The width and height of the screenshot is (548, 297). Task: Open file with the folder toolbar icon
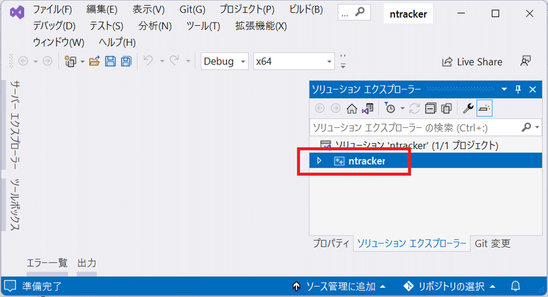tap(95, 62)
